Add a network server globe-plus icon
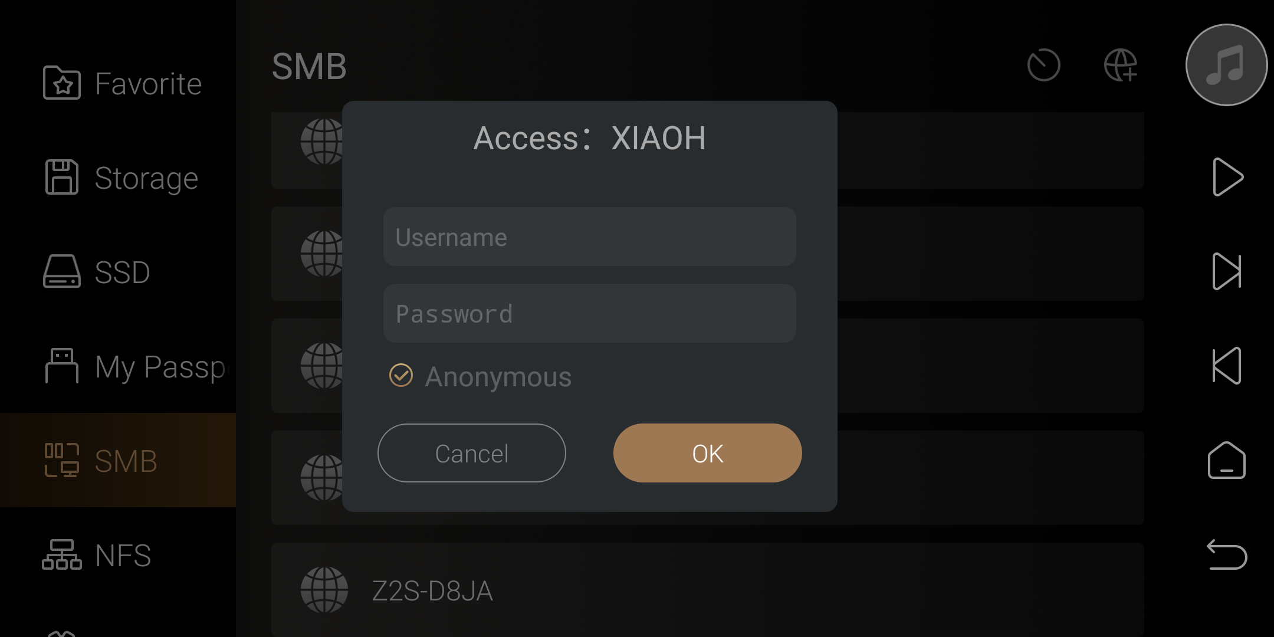1274x637 pixels. (1121, 65)
